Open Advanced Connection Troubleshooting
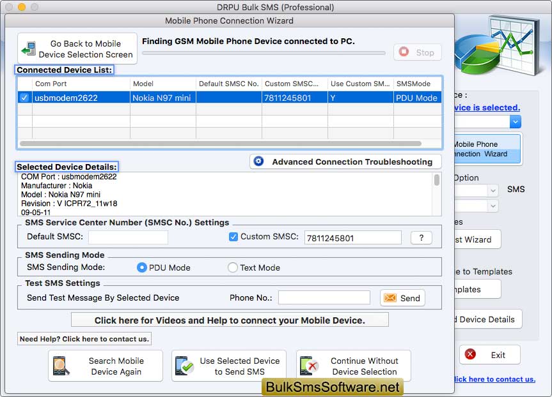Viewport: 552px width, 397px height. (345, 161)
